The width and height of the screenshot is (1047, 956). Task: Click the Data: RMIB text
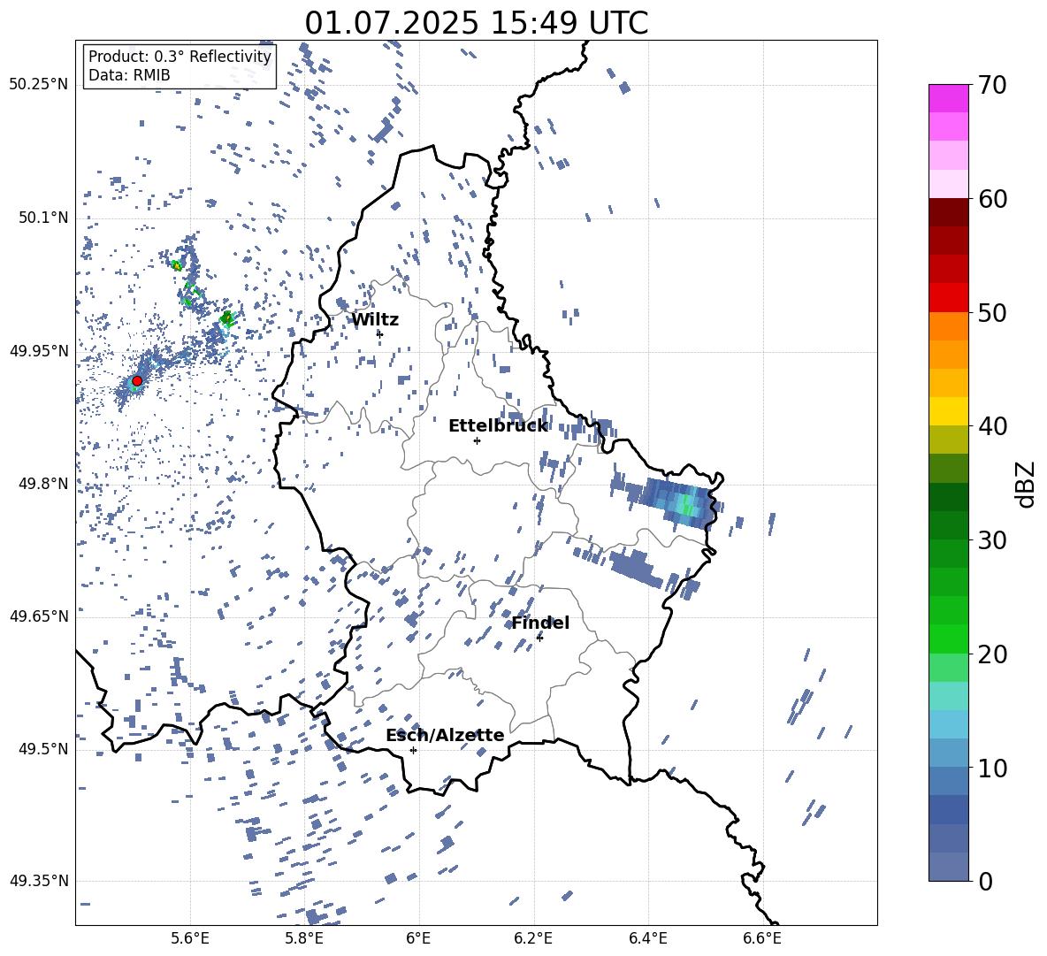point(129,75)
